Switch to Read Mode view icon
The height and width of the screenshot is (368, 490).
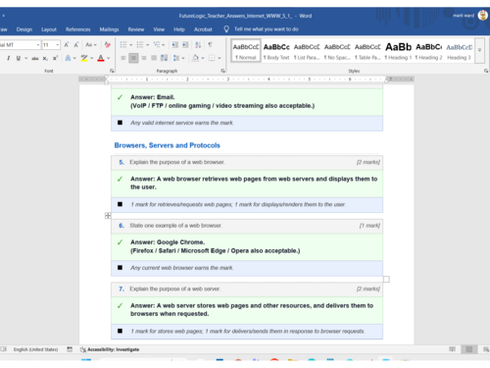click(452, 349)
